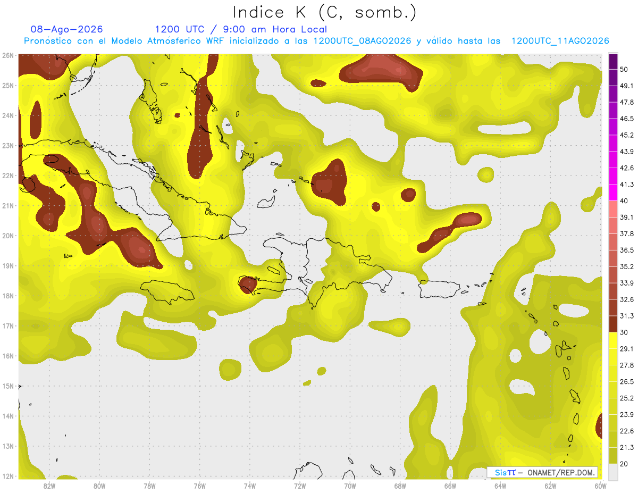The image size is (638, 493).
Task: Click the colorbar value '31.3'
Action: (627, 316)
